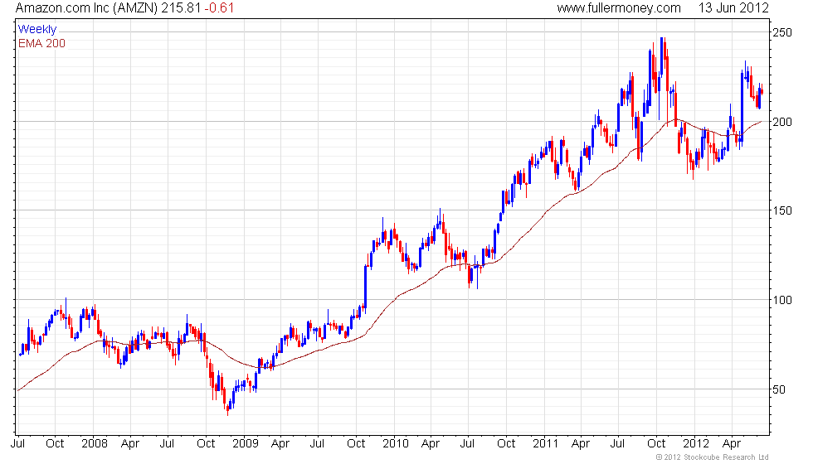Click the 150 price axis label
The width and height of the screenshot is (813, 464).
pos(781,210)
